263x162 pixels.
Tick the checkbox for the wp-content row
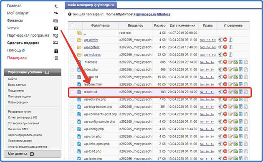(72, 47)
